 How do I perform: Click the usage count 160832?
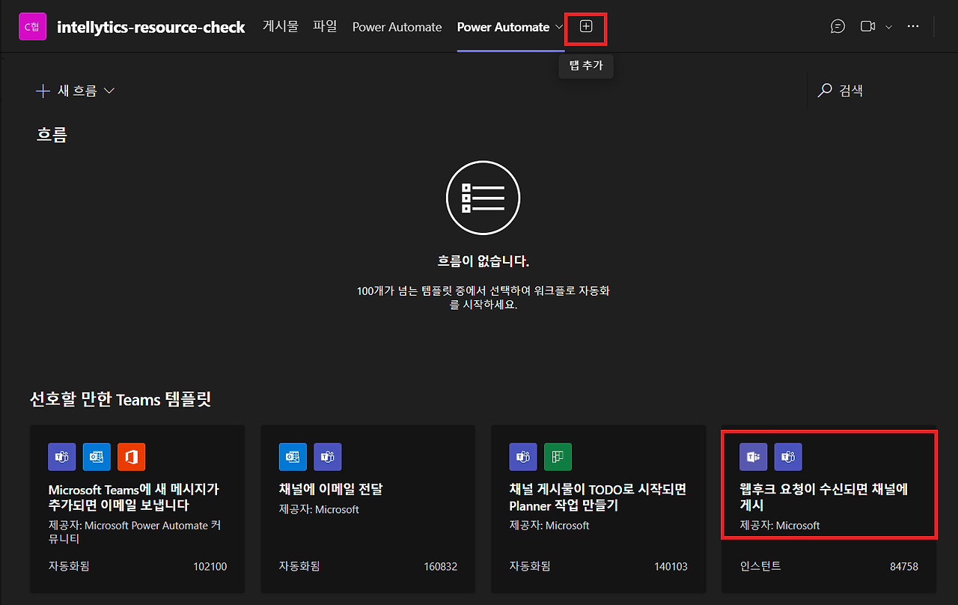point(440,566)
